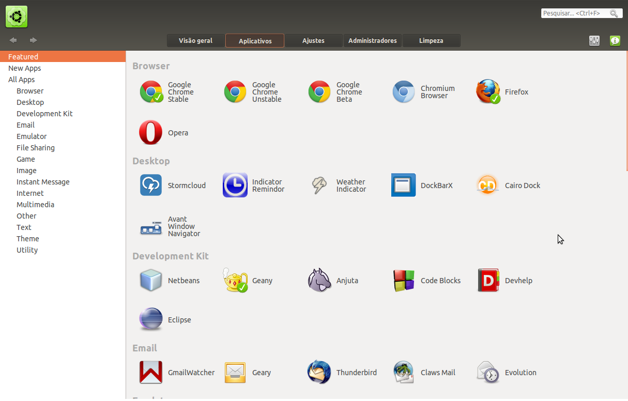Screen dimensions: 628x401
Task: Click the Ubuntu Tweak logo icon
Action: 17,17
